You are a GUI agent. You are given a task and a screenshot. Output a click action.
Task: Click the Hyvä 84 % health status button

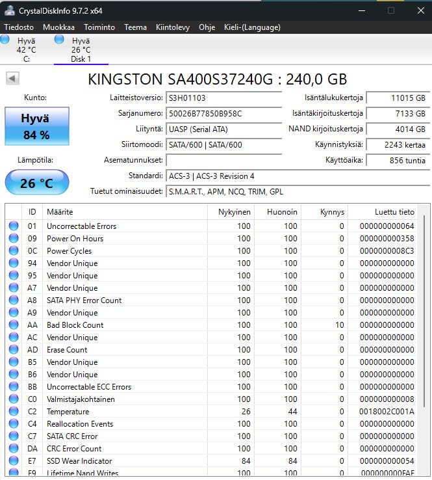(37, 126)
